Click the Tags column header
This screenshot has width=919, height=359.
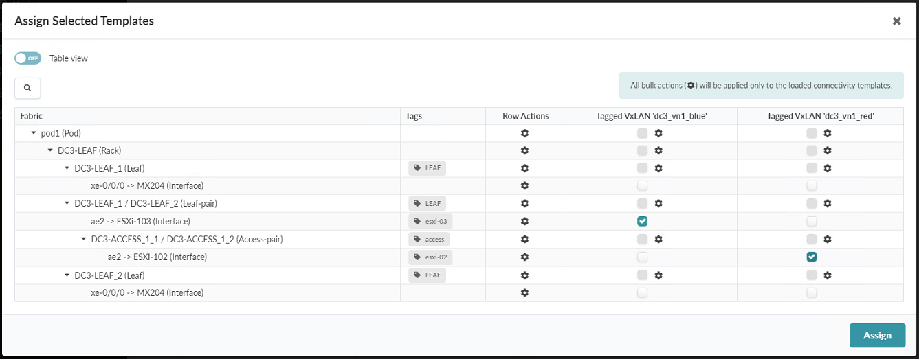[414, 116]
